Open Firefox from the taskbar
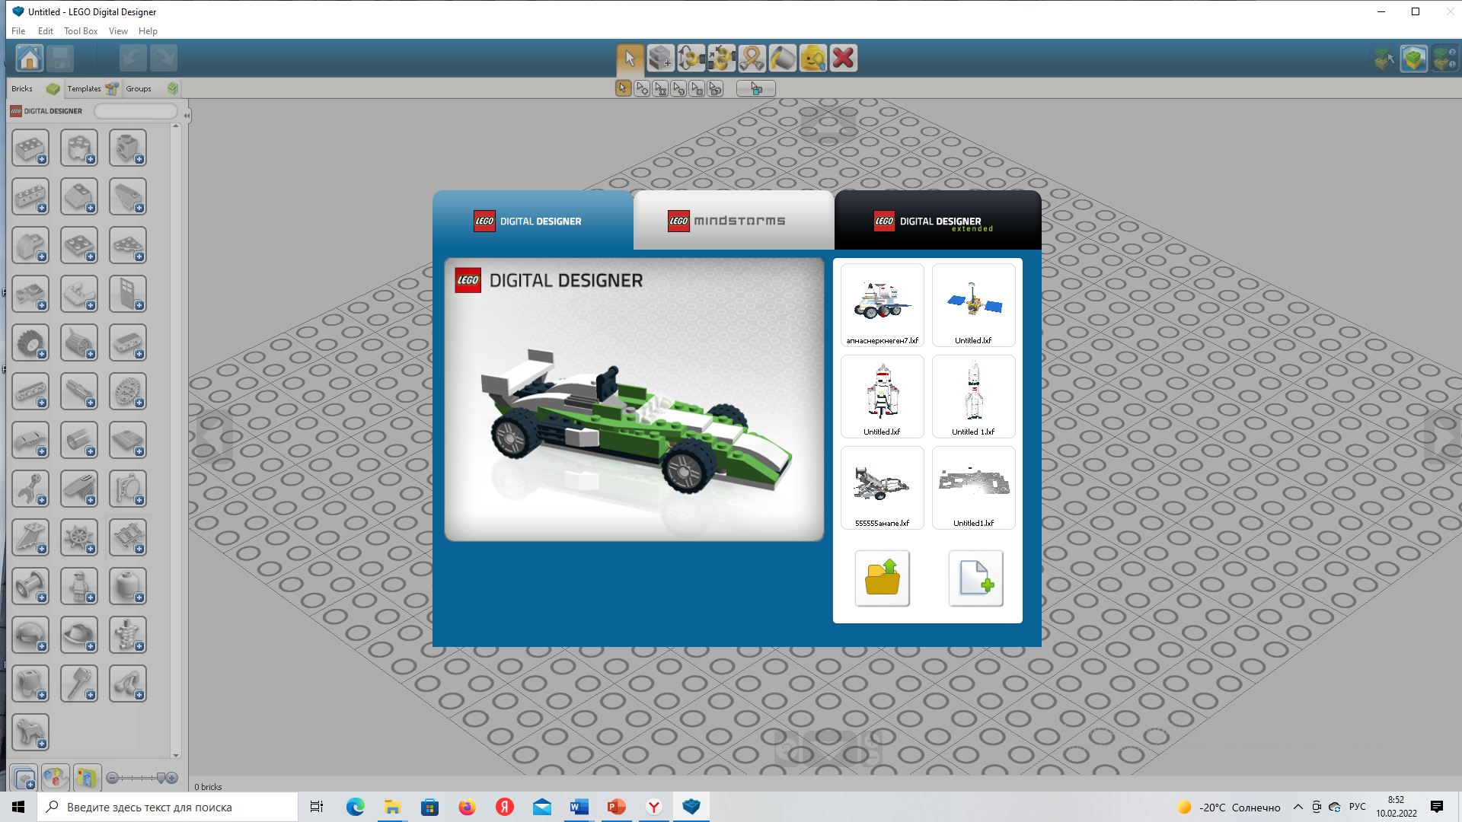This screenshot has height=822, width=1462. click(467, 807)
